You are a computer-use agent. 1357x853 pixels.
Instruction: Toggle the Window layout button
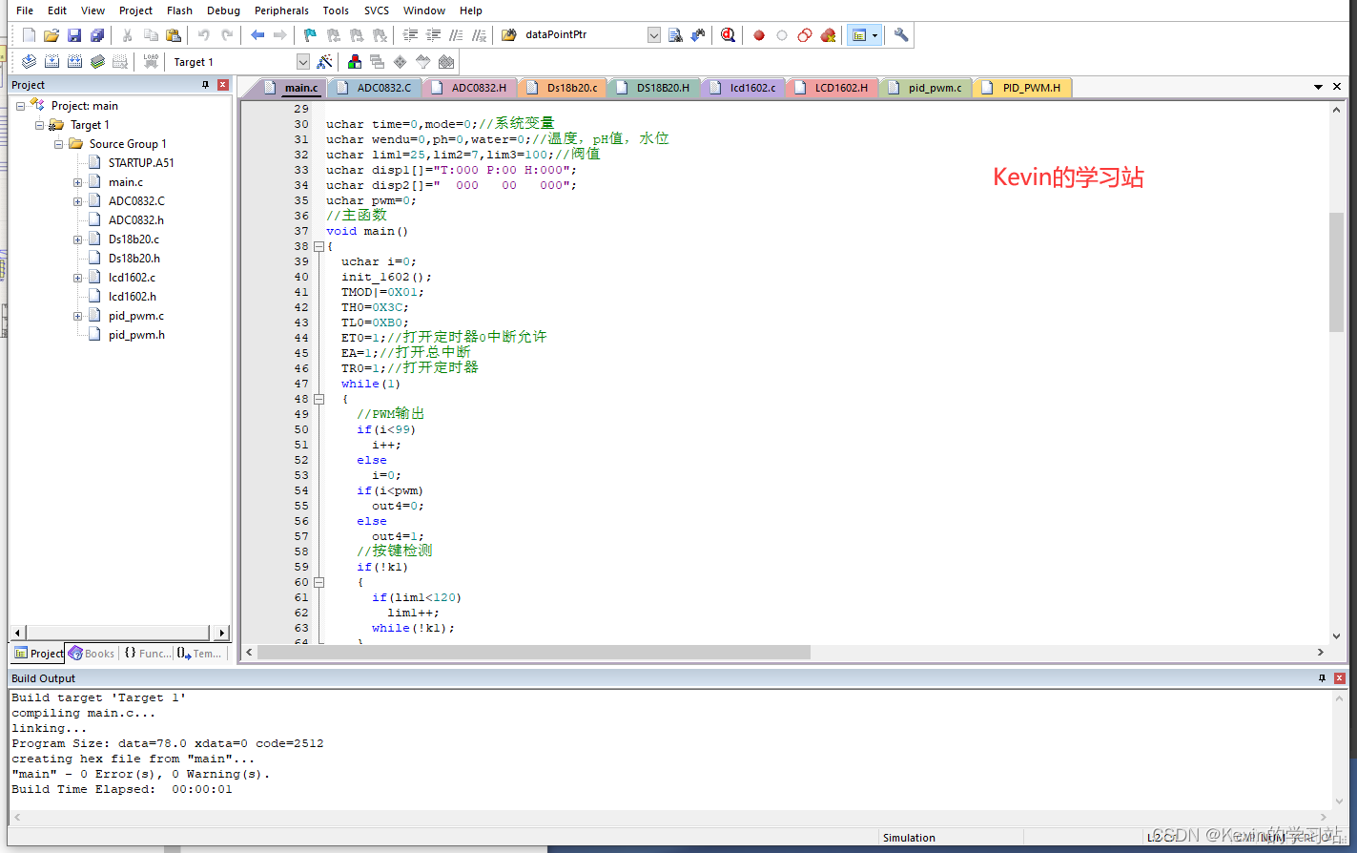point(859,35)
